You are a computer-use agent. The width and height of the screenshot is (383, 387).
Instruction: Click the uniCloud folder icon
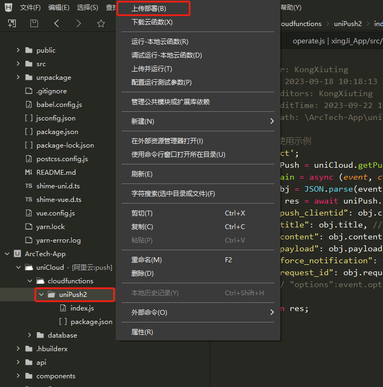point(29,267)
